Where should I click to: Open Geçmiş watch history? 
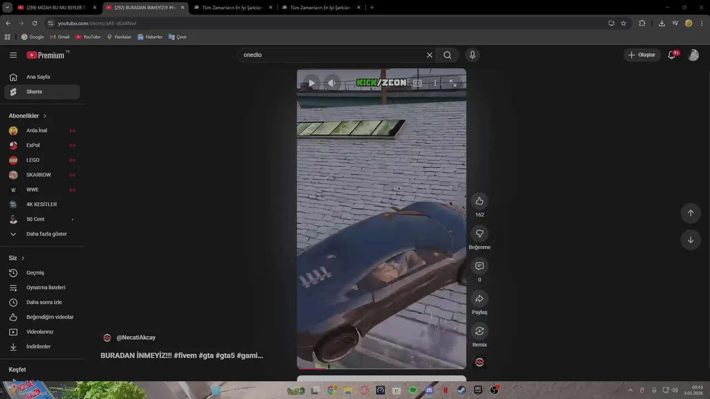tap(42, 273)
